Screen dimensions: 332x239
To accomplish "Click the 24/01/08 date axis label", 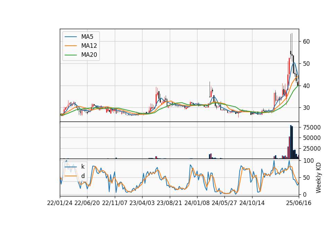I will click(x=197, y=203).
